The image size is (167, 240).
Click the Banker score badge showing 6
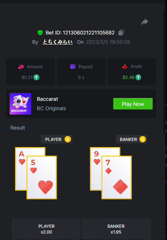pyautogui.click(x=143, y=139)
